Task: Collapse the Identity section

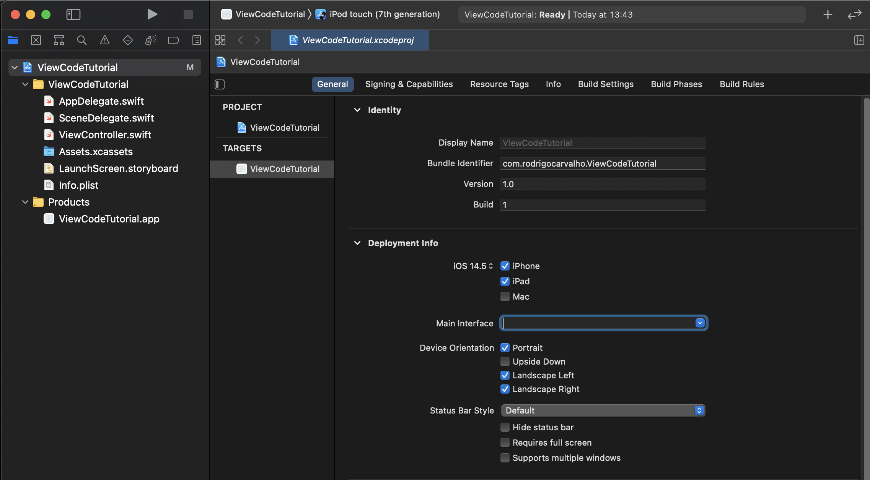Action: [357, 110]
